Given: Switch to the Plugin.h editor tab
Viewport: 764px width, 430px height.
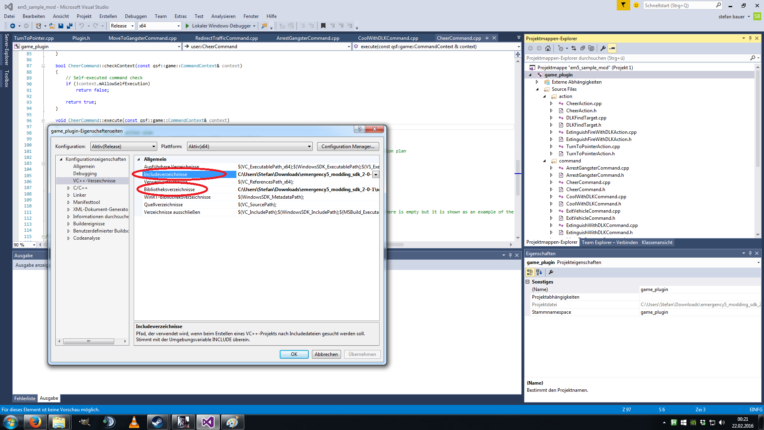Looking at the screenshot, I should point(81,38).
